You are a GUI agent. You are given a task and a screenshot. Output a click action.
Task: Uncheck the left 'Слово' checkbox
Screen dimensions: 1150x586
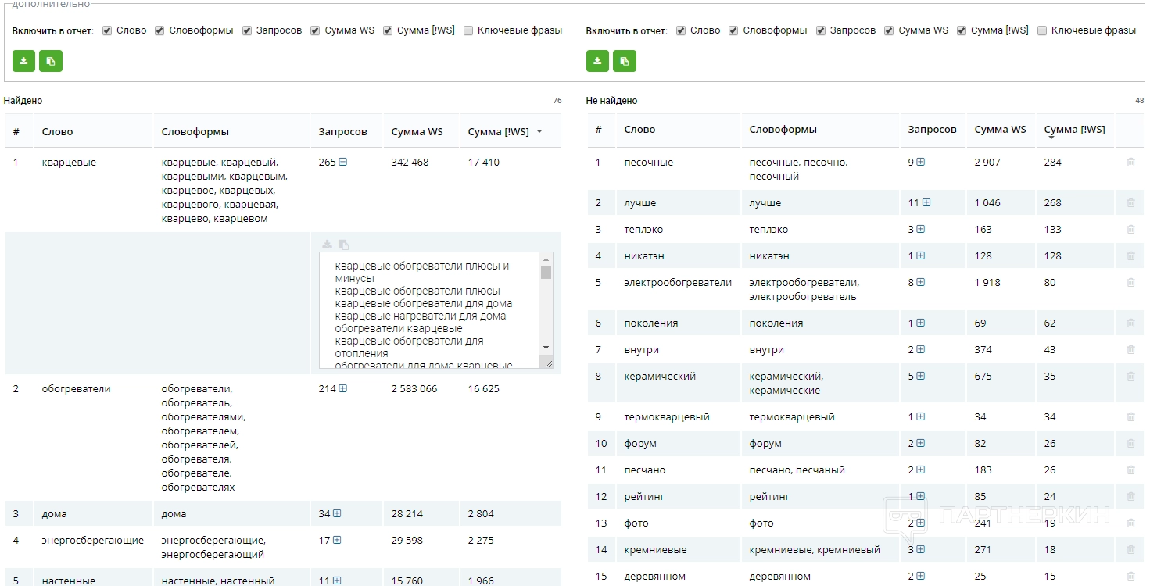click(107, 30)
